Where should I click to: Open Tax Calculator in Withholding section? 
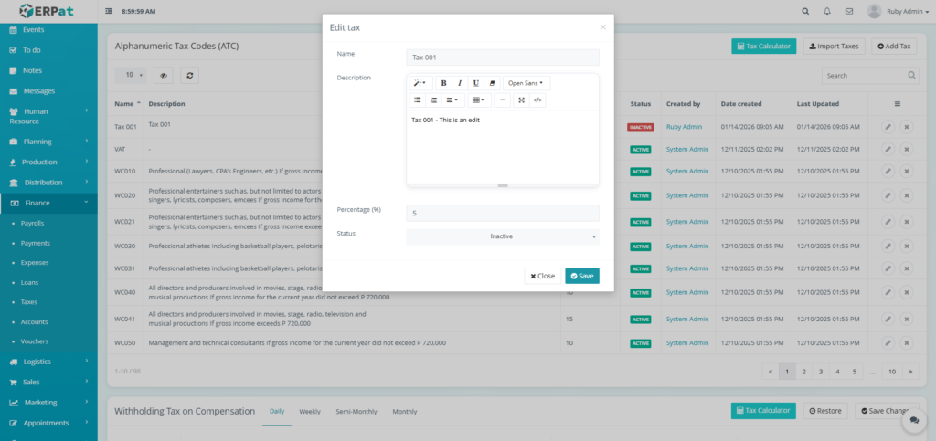click(x=763, y=411)
